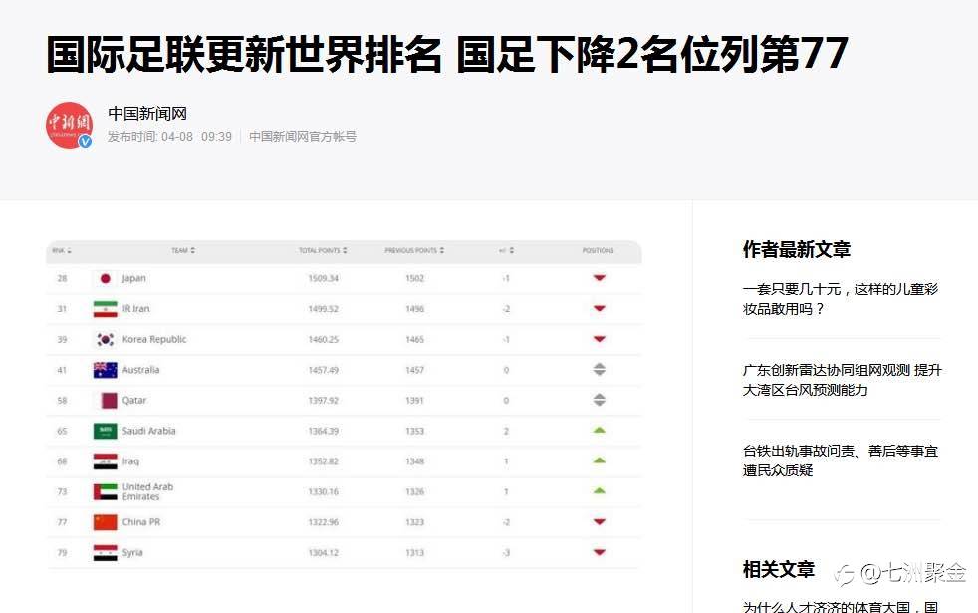Screen dimensions: 978x613
Task: Click the Japan flag icon
Action: tap(105, 278)
